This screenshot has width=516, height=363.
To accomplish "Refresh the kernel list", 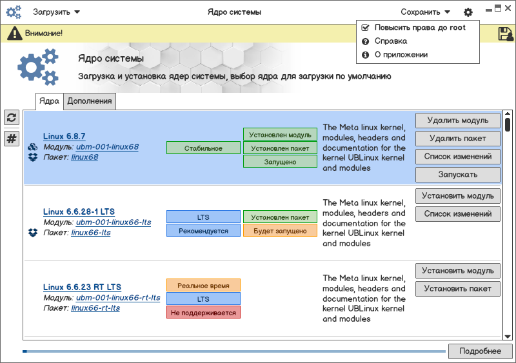I will tap(12, 117).
